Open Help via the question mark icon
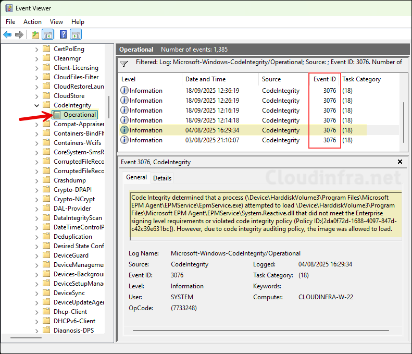 coord(63,35)
